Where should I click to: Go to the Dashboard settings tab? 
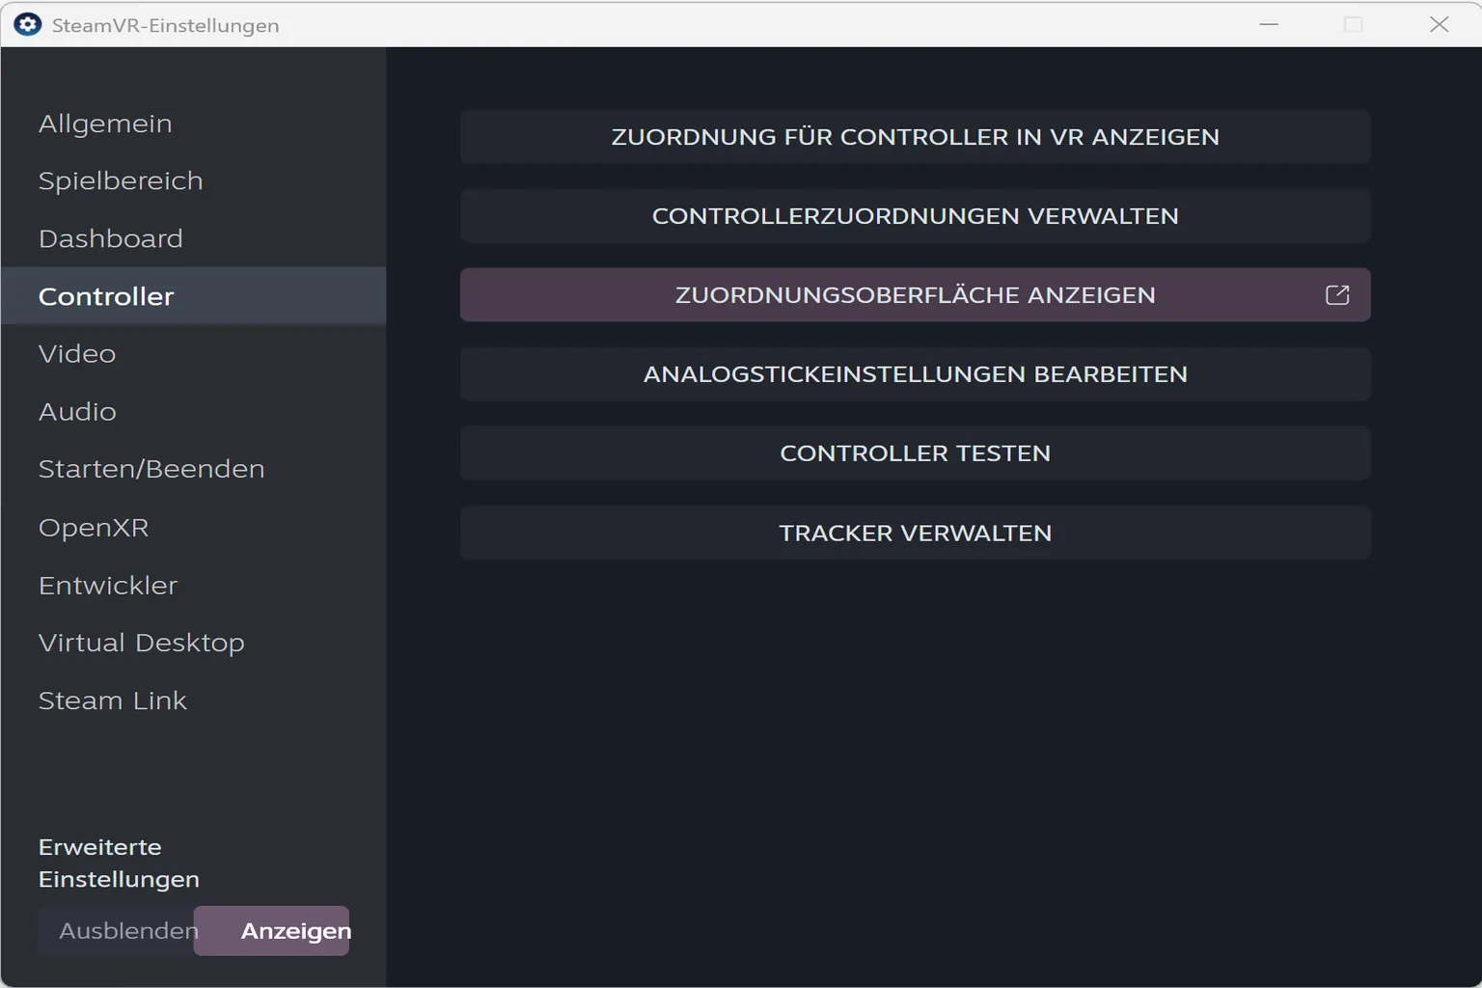[193, 238]
